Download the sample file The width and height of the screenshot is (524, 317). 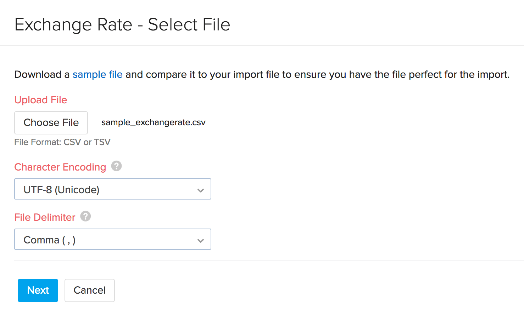(97, 74)
